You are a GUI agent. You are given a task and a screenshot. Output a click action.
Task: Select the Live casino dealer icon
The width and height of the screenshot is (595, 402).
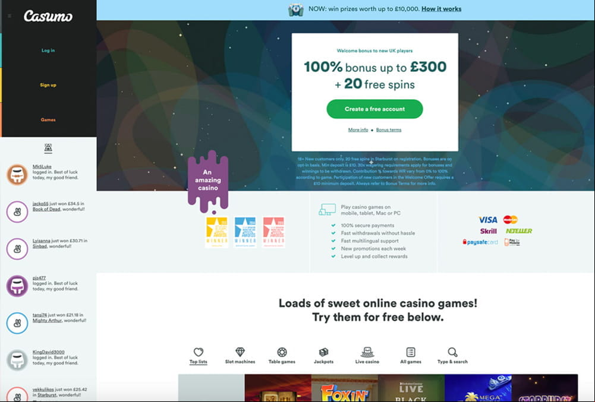click(x=367, y=352)
